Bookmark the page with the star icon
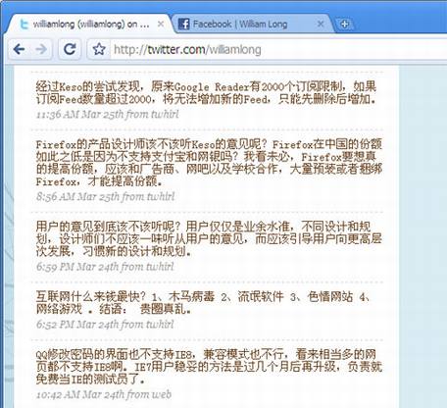447x408 pixels. click(x=99, y=49)
